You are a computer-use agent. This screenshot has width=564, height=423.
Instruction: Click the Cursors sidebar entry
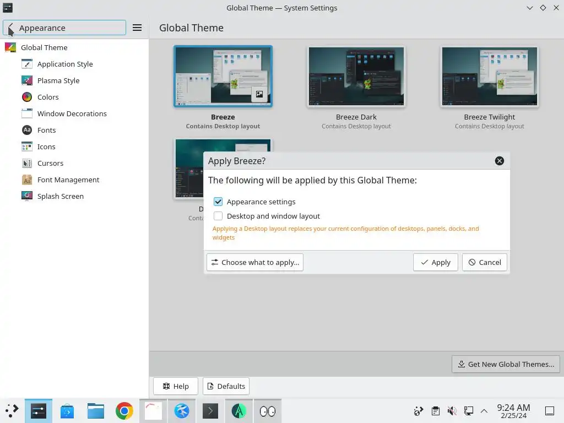[x=74, y=163]
